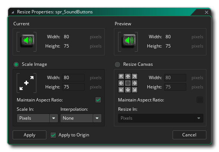Screen dimensions: 219x152
Task: Click the bottom-left anchor arrow in canvas grid
Action: [121, 90]
